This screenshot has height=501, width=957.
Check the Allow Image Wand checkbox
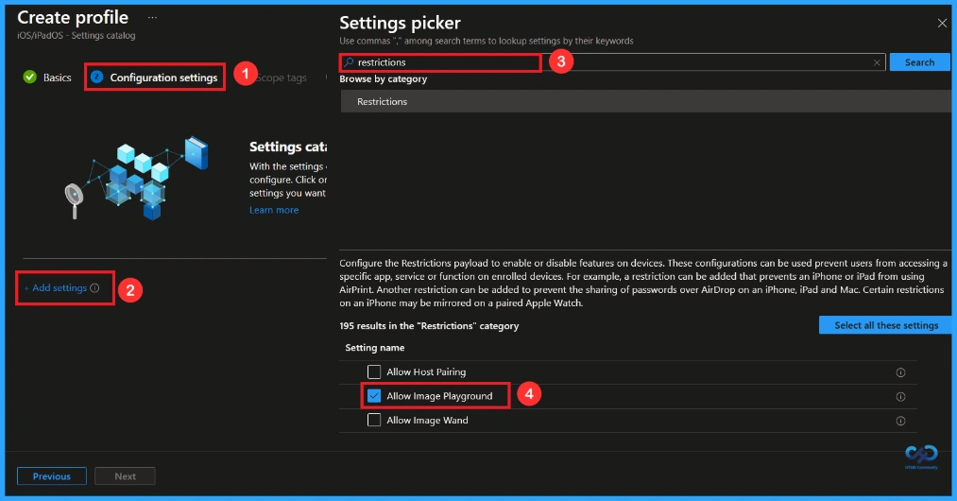click(x=374, y=420)
